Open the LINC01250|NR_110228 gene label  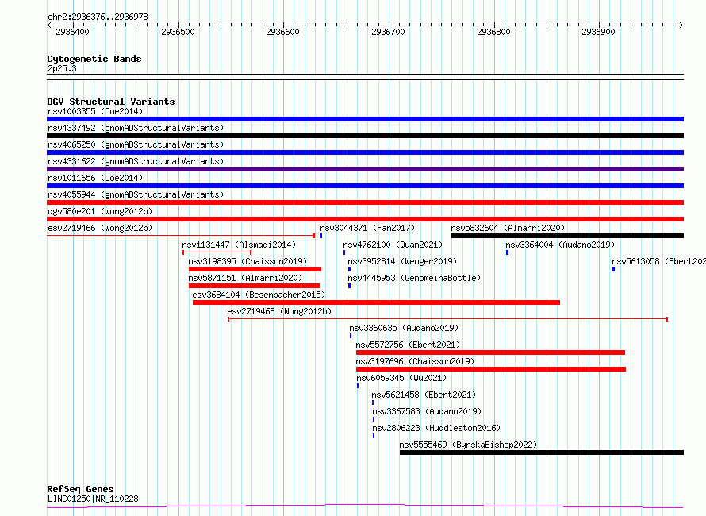pyautogui.click(x=93, y=499)
